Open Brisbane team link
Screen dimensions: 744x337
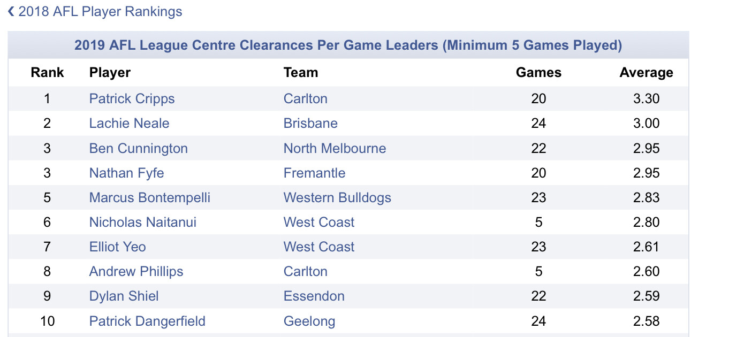tap(310, 123)
